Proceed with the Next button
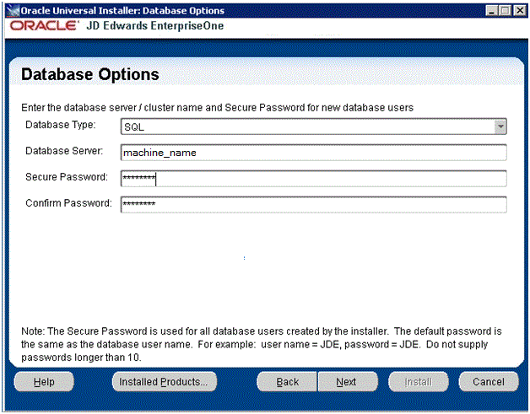The height and width of the screenshot is (414, 530). click(345, 382)
